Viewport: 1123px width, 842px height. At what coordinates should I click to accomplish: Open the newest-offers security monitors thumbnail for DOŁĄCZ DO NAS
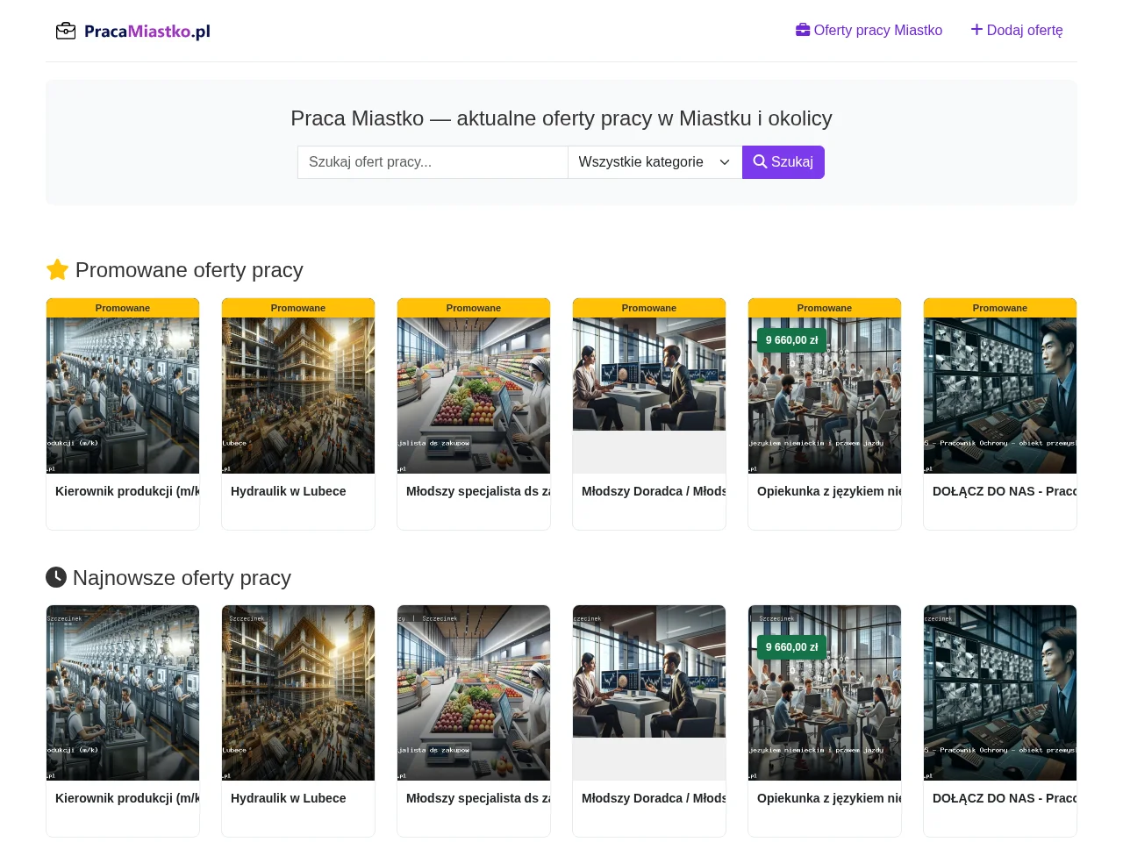pos(1000,693)
